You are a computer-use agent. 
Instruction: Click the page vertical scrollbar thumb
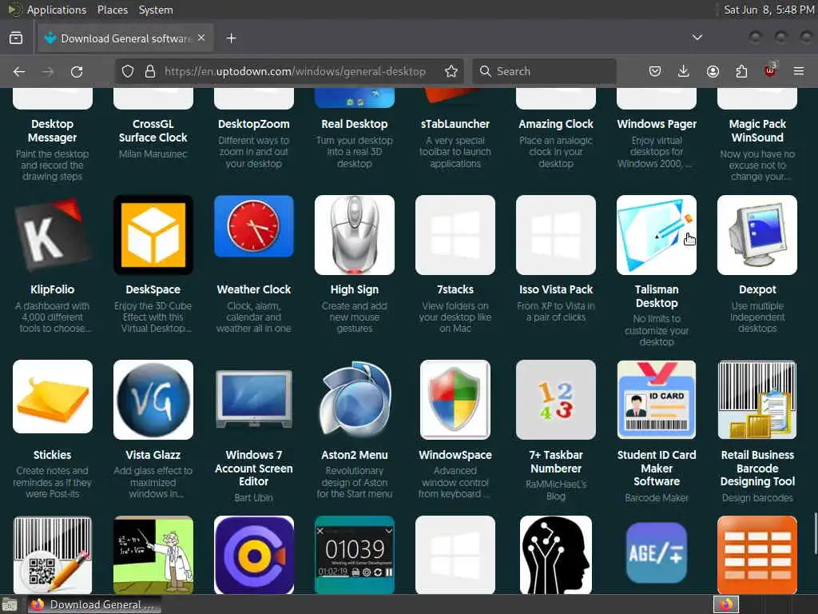[815, 533]
